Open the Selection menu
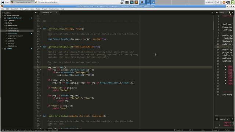Screen dimensions: 235x132 (x=14, y=9)
